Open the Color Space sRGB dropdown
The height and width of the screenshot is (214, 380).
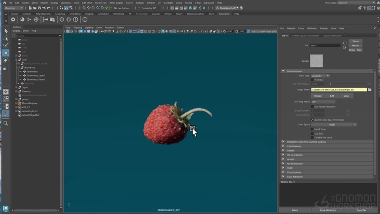coord(334,125)
